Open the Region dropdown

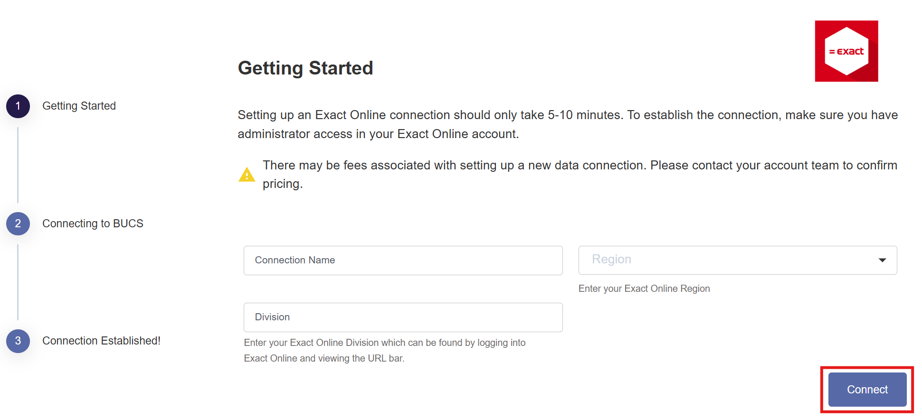(x=727, y=260)
